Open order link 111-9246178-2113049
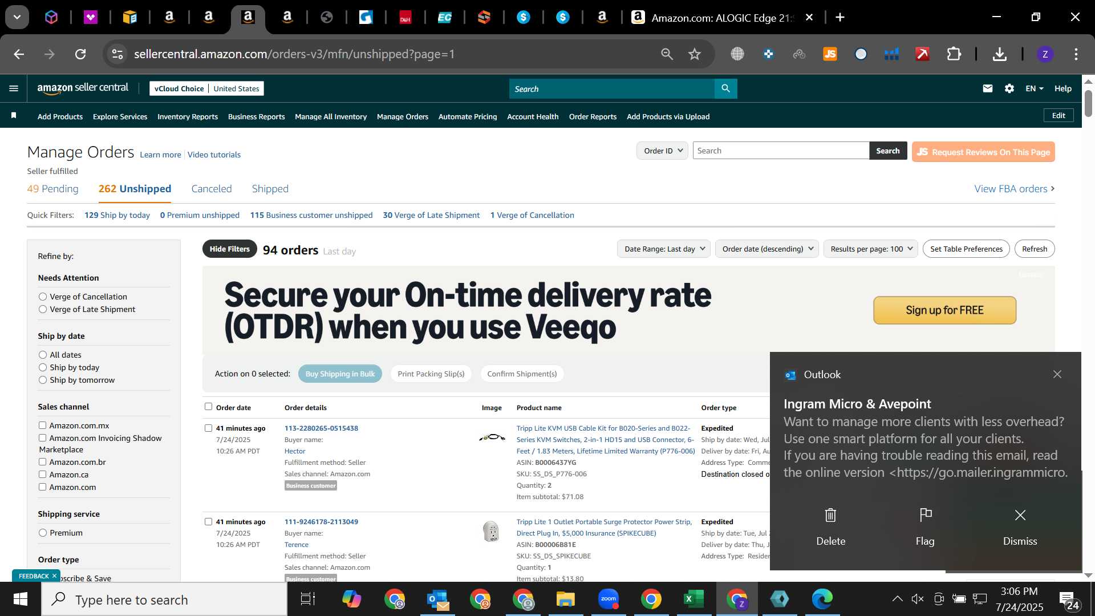Image resolution: width=1095 pixels, height=616 pixels. point(321,521)
